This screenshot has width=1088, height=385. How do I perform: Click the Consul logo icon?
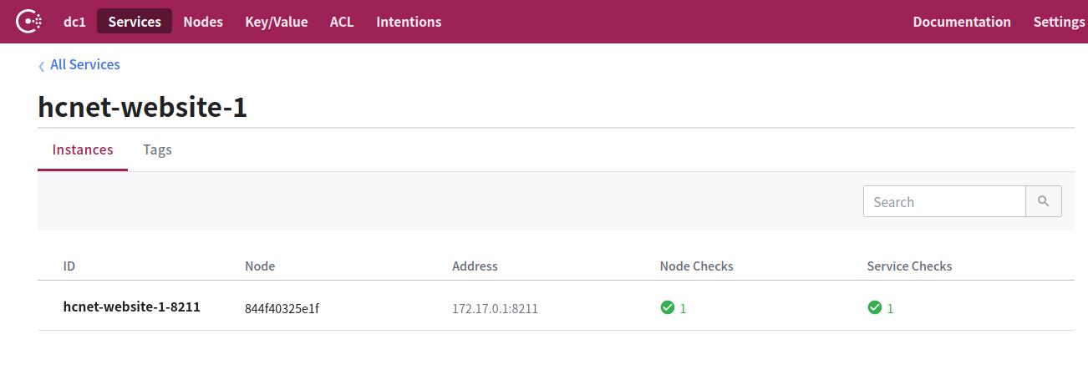click(x=29, y=22)
